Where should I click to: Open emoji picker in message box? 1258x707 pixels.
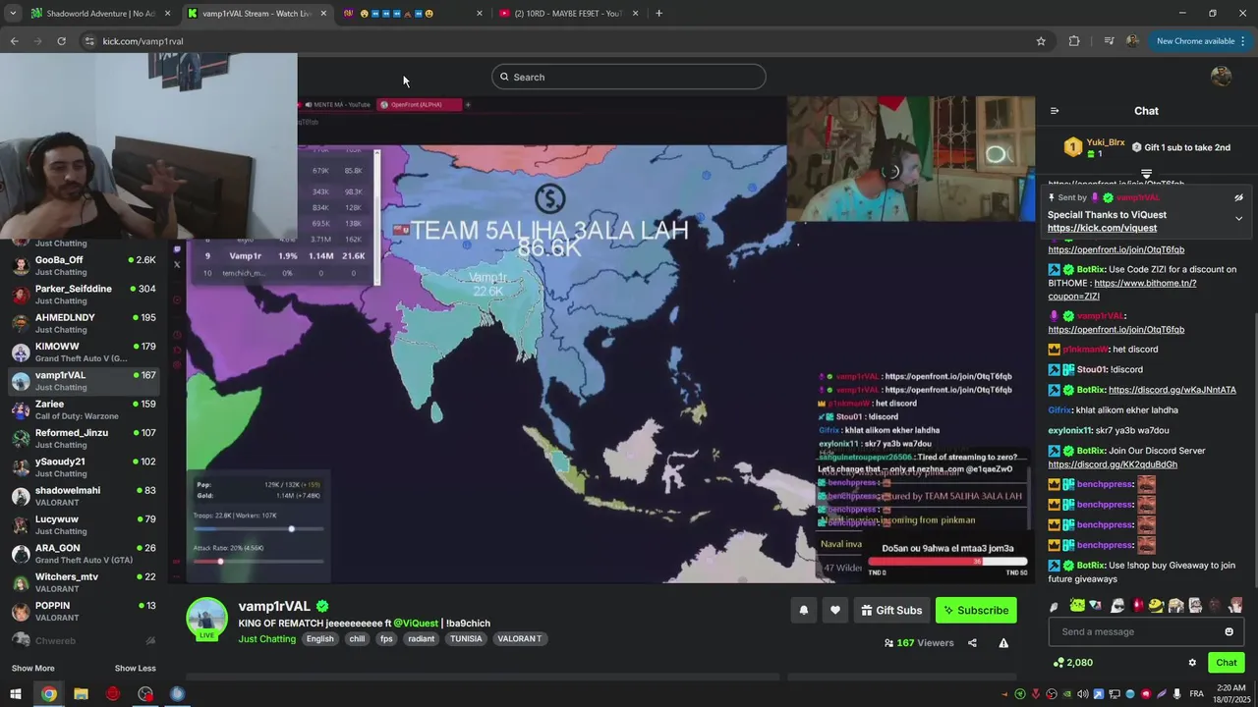pos(1229,631)
